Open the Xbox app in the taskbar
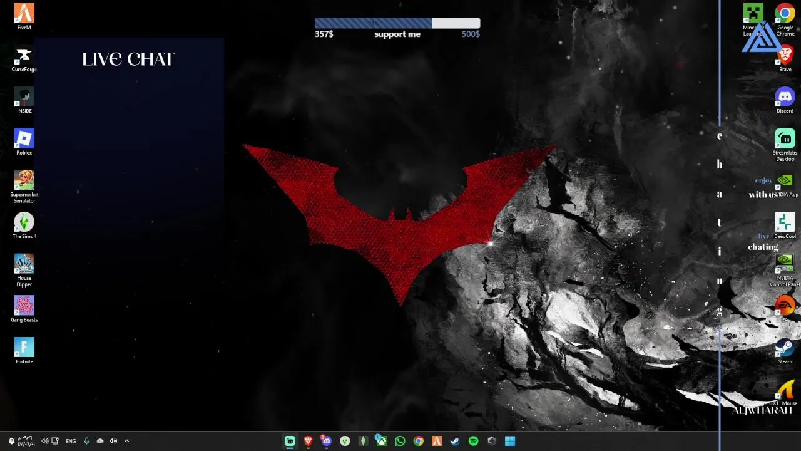This screenshot has height=451, width=801. [x=380, y=441]
